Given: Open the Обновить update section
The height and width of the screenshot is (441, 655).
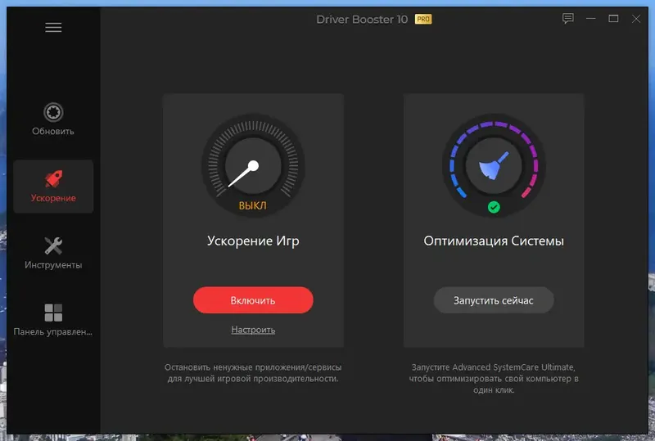Looking at the screenshot, I should (x=53, y=119).
